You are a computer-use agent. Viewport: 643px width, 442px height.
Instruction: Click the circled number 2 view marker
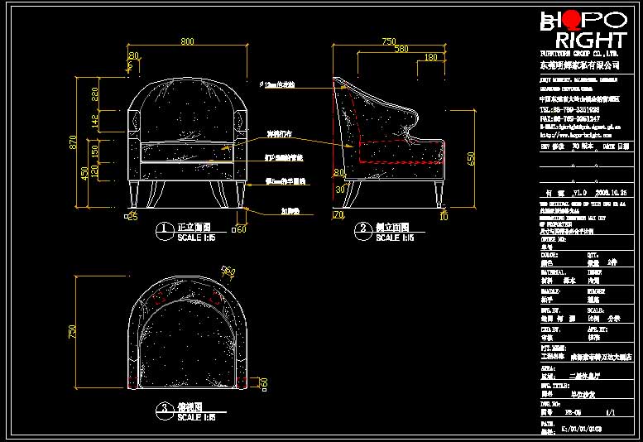tap(363, 231)
